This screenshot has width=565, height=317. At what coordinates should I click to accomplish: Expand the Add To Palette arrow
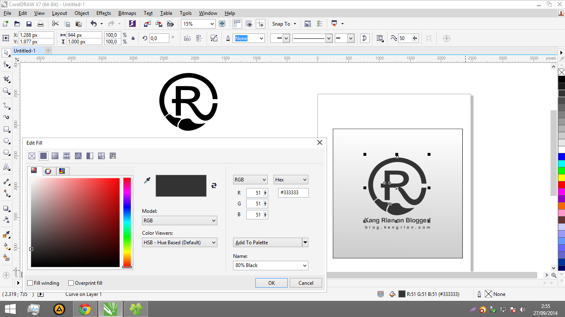pyautogui.click(x=305, y=243)
